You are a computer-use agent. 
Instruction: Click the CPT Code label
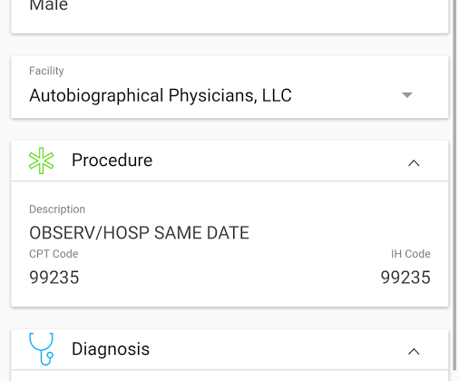54,254
